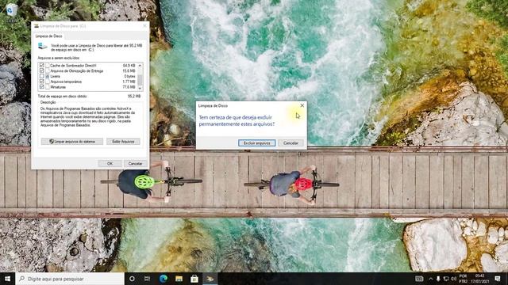This screenshot has height=285, width=508.
Task: Uncheck Arquivos temporários checkbox
Action: (41, 82)
